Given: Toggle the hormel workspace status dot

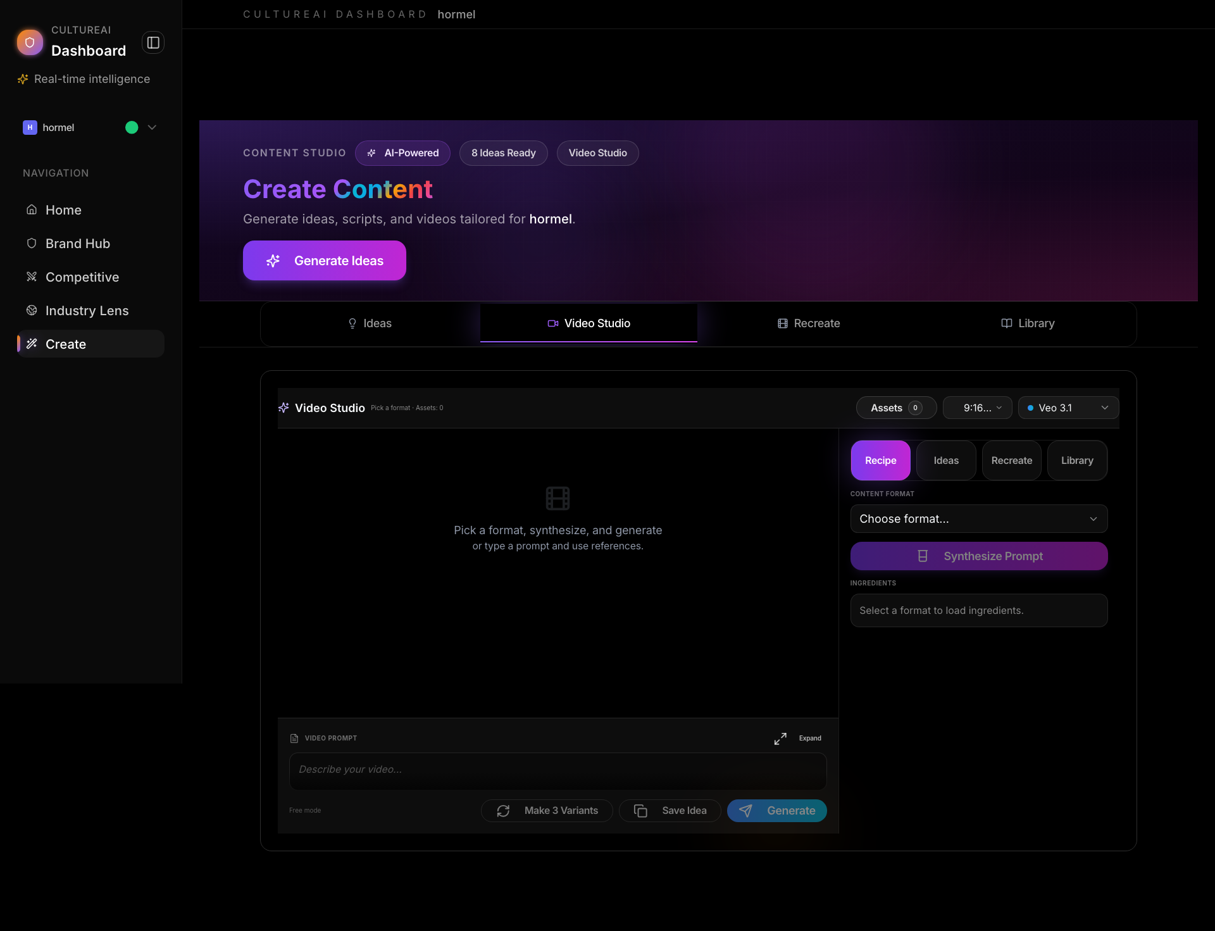Looking at the screenshot, I should click(130, 127).
